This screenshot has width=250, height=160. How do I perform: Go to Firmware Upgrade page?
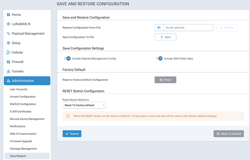click(21, 141)
